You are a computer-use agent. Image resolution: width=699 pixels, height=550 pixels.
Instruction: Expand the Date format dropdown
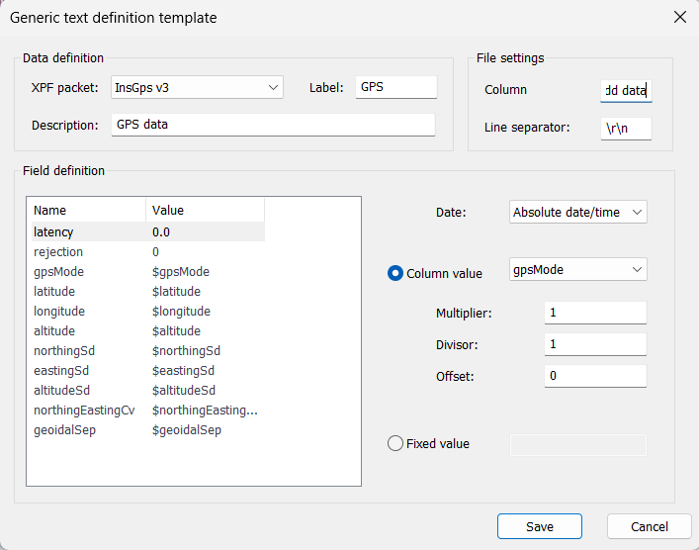pyautogui.click(x=578, y=213)
